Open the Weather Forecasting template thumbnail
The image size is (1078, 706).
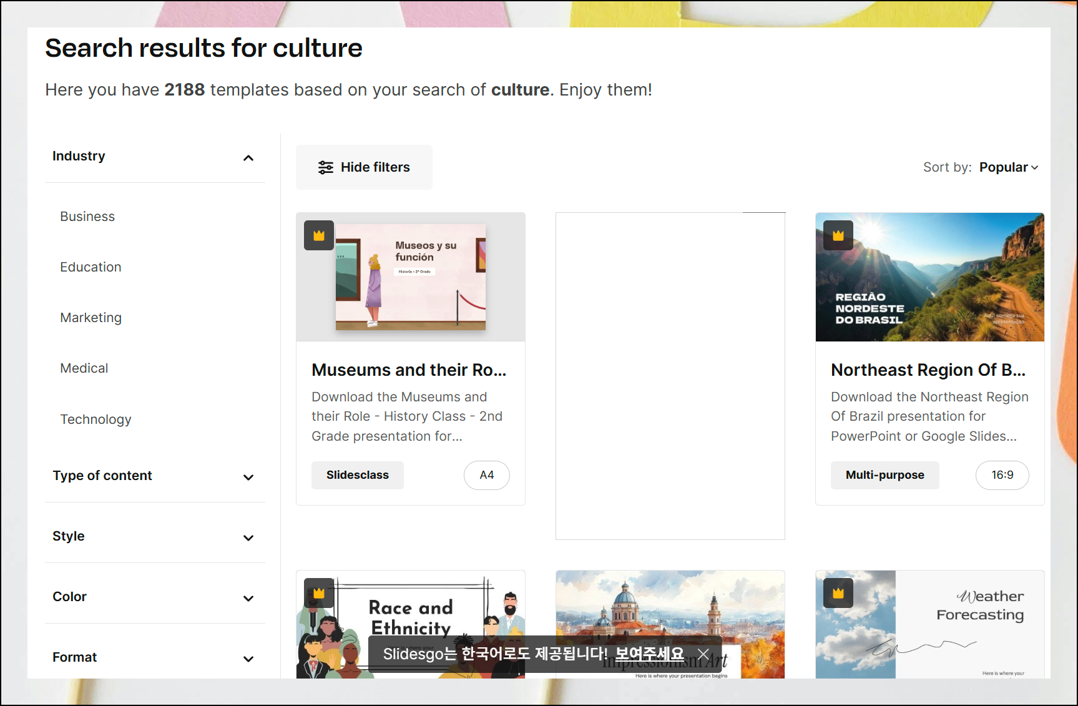[930, 624]
